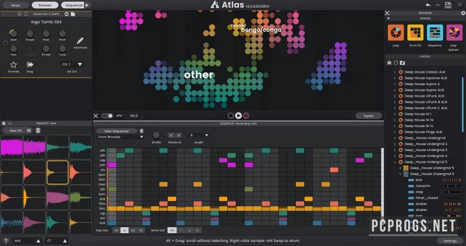Click the Undo arrow in top bar
The height and width of the screenshot is (246, 466).
point(428,5)
